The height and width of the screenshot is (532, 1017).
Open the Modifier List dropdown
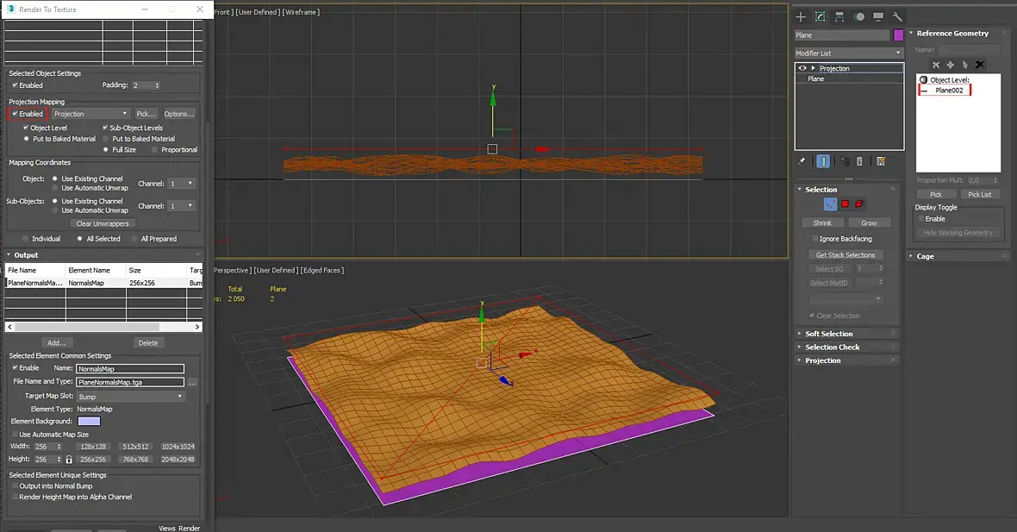[x=849, y=53]
